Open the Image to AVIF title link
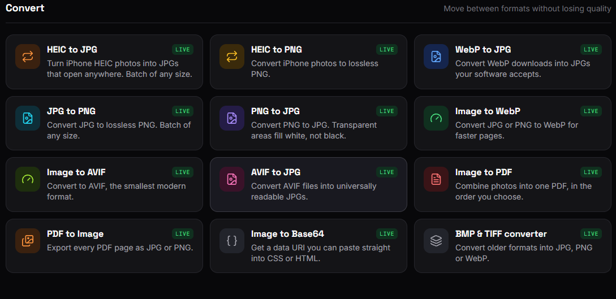This screenshot has width=616, height=299. pos(76,172)
